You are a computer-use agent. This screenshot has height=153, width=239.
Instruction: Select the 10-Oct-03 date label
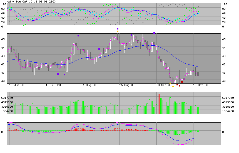click(x=200, y=85)
